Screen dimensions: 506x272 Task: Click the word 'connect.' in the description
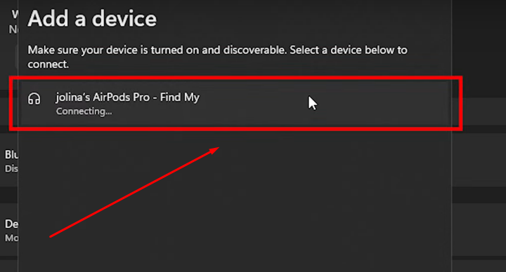click(x=48, y=64)
